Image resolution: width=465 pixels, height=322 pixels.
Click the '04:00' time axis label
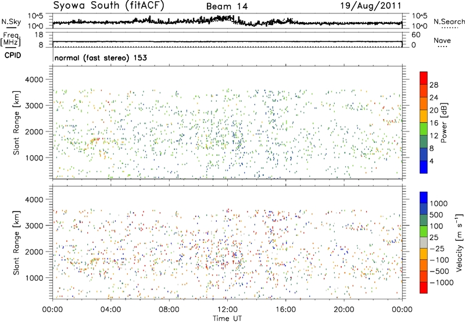pos(110,310)
